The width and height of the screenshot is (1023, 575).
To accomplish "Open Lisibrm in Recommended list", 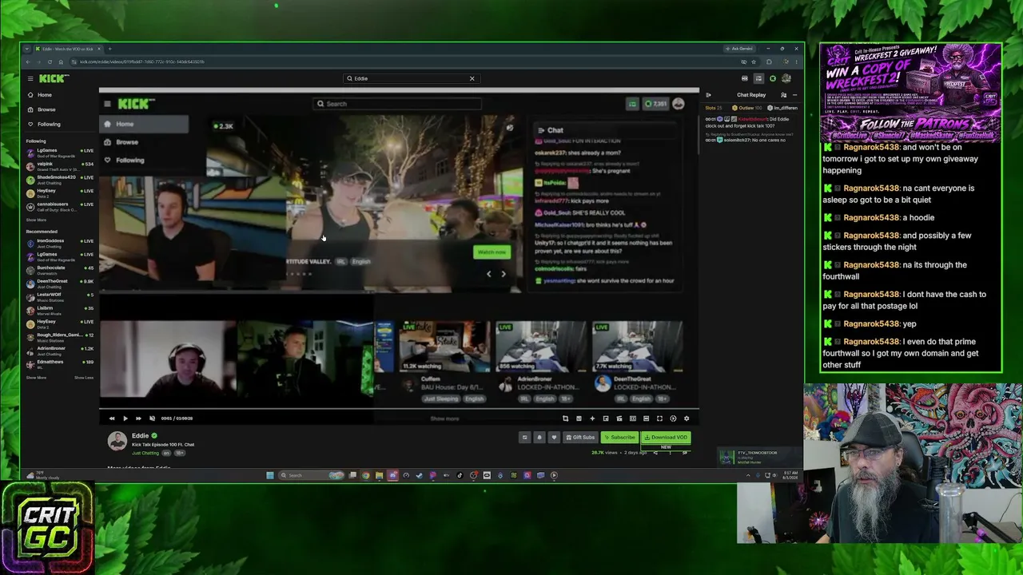I will 60,310.
